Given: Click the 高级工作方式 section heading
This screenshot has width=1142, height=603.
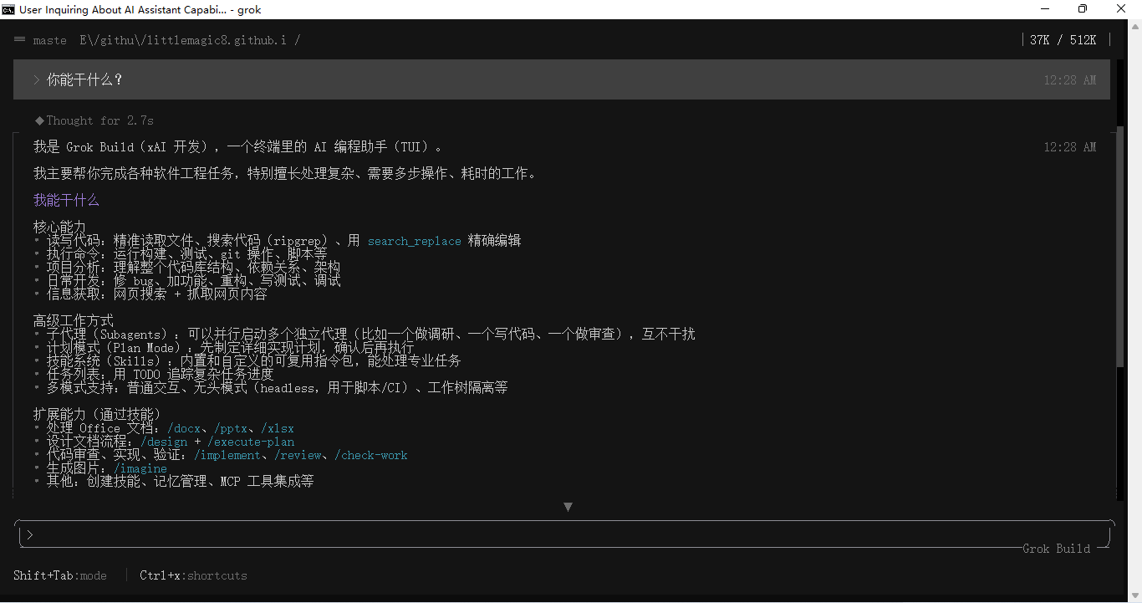Looking at the screenshot, I should pos(73,320).
